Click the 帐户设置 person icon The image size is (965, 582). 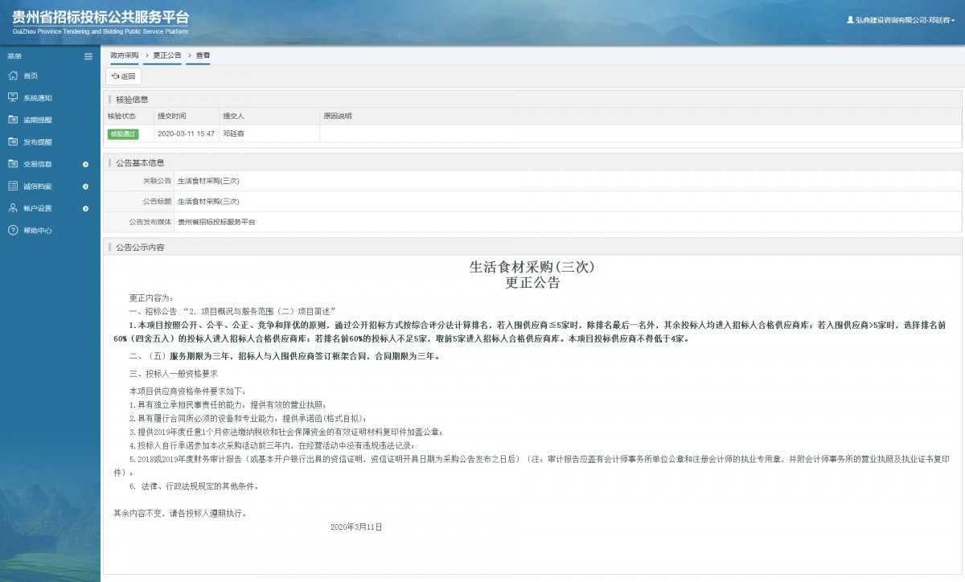12,208
